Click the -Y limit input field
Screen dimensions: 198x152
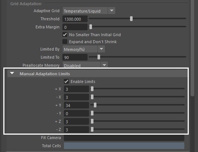coord(76,113)
